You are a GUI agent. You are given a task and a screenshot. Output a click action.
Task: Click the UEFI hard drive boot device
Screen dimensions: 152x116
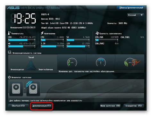(x=33, y=88)
